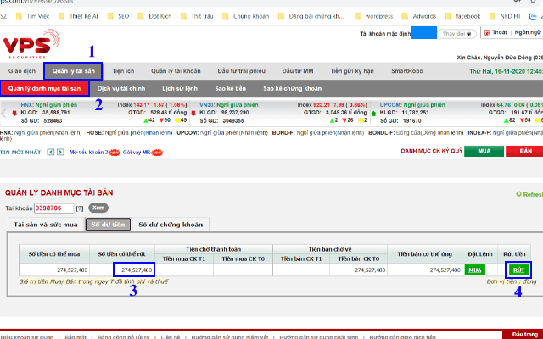Click the Tiền chờ thanh toán column header

tap(213, 249)
